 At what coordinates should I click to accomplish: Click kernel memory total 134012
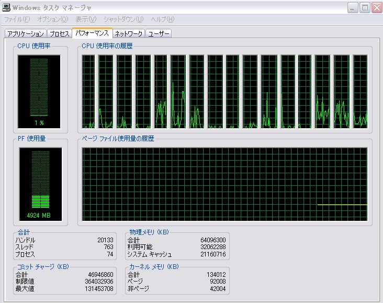[216, 275]
